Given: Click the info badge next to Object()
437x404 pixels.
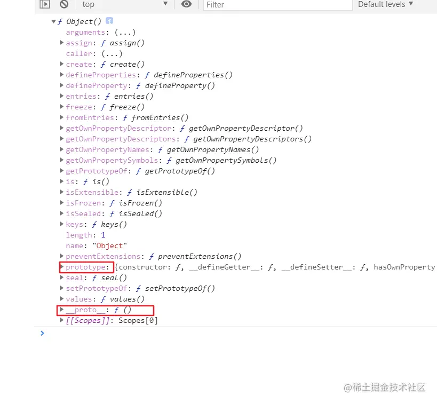Looking at the screenshot, I should click(109, 21).
